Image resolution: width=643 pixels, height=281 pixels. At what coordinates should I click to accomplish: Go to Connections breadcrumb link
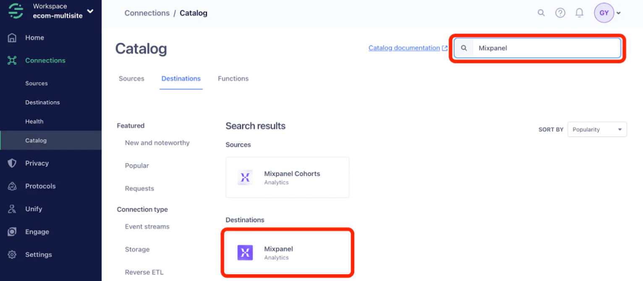coord(147,13)
